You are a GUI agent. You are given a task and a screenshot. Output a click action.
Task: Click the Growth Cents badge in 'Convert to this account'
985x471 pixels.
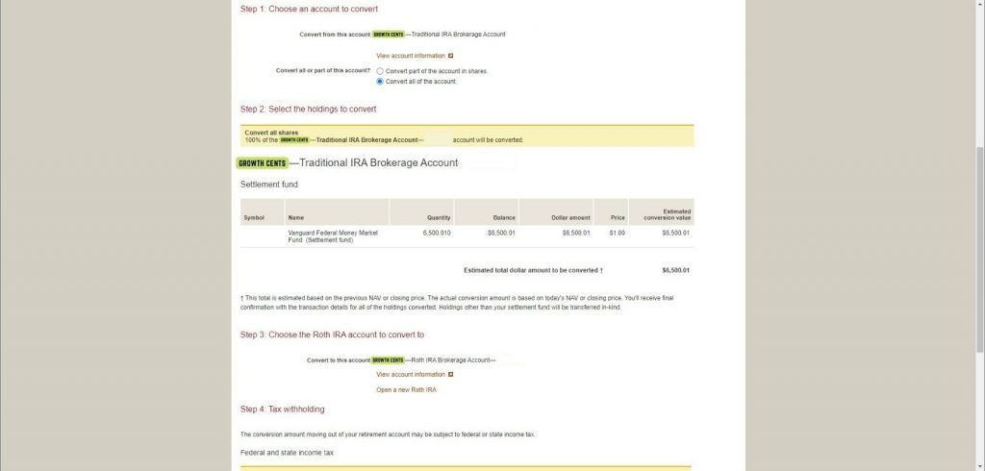389,360
